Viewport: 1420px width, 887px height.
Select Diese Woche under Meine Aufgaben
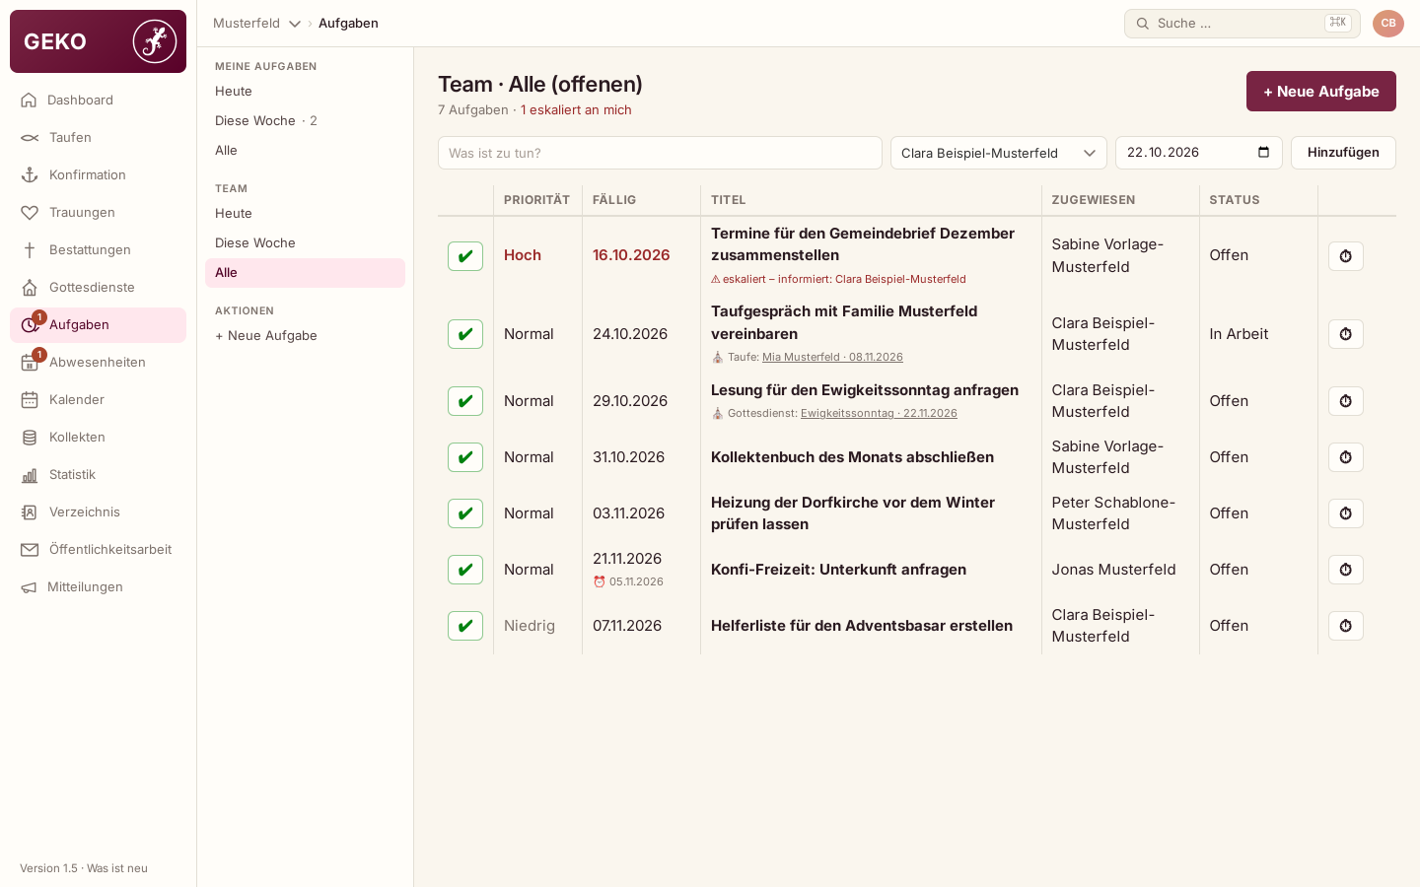click(305, 120)
